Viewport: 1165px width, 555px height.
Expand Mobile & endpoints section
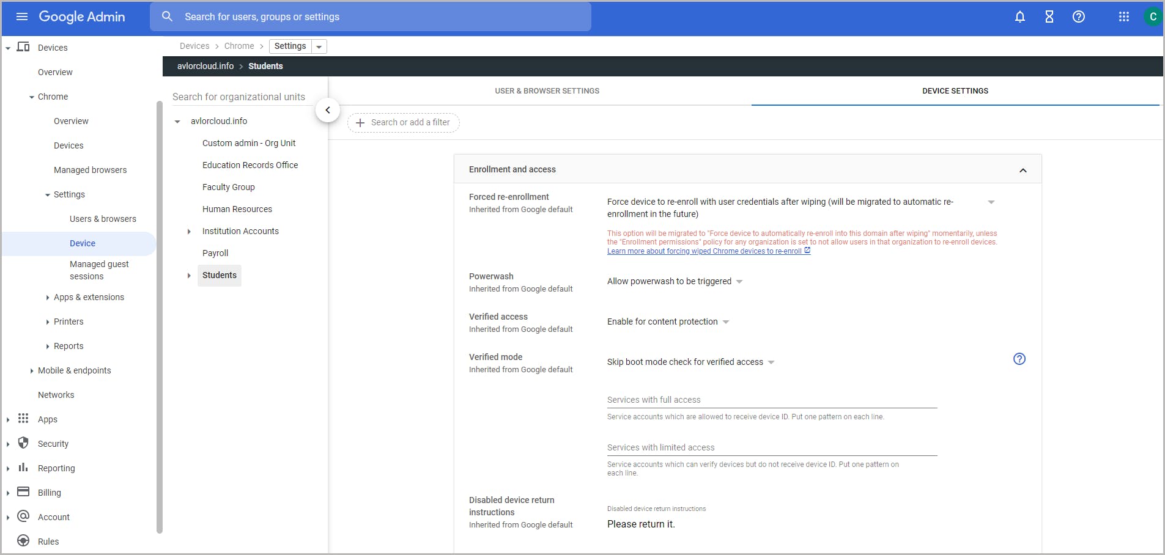(32, 371)
